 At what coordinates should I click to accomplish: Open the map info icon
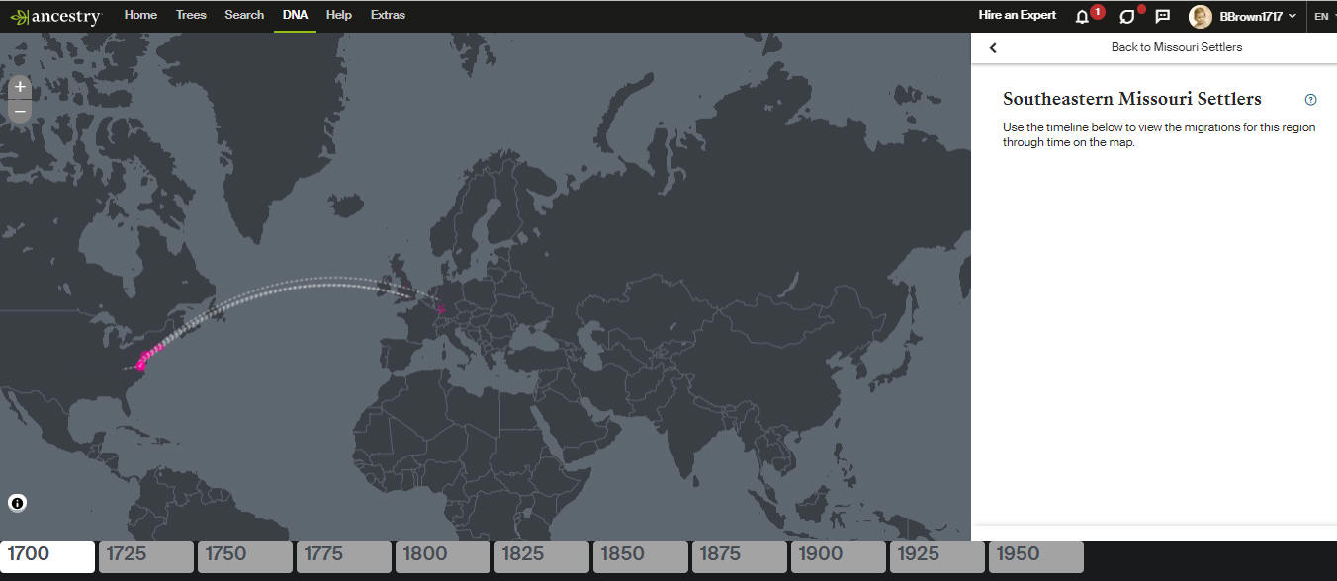18,503
